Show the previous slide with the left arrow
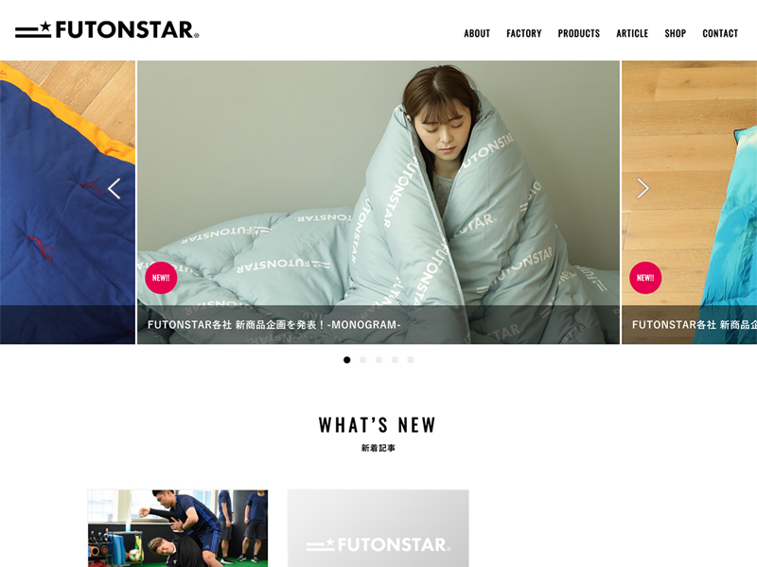757x567 pixels. point(114,188)
